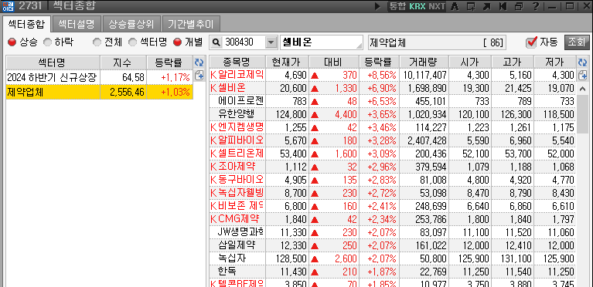Sort by the 거래량 column header
The width and height of the screenshot is (593, 287).
coord(423,62)
